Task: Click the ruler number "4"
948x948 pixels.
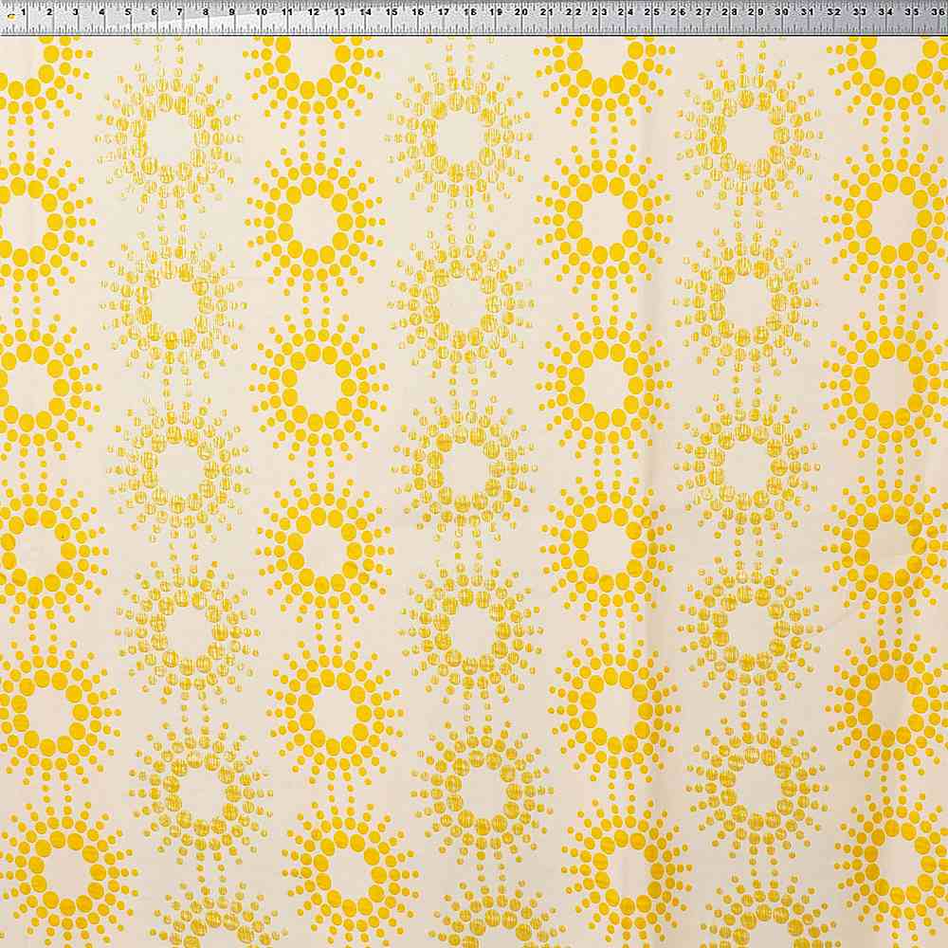Action: pos(101,11)
